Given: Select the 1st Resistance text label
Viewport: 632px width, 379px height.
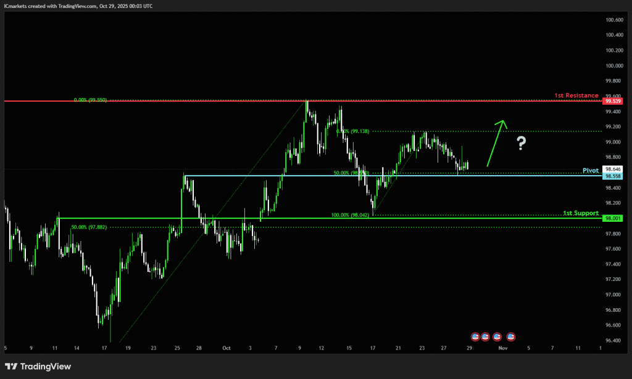Looking at the screenshot, I should (x=576, y=96).
